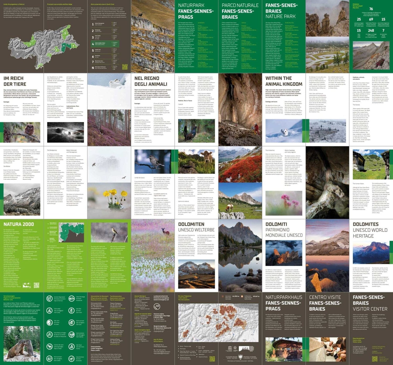Click the UNESCO logo below the Dolomites map
The image size is (393, 365).
click(230, 349)
